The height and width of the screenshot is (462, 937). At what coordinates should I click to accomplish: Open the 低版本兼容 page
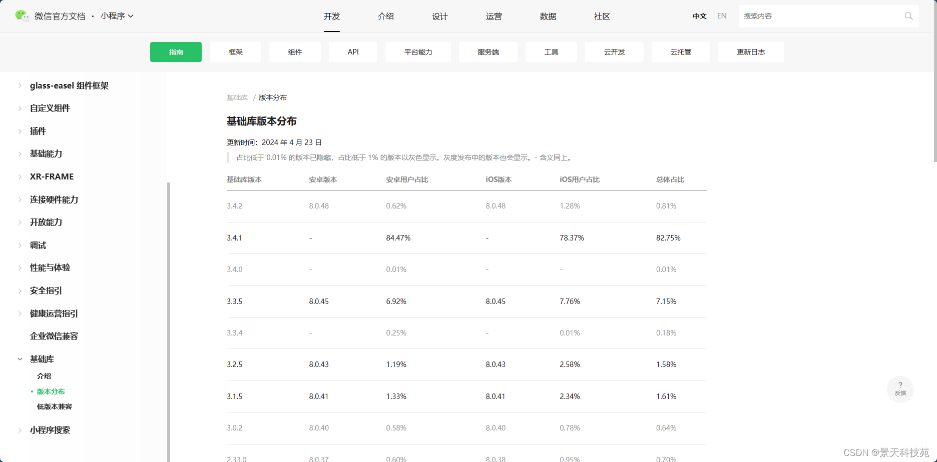(x=54, y=406)
